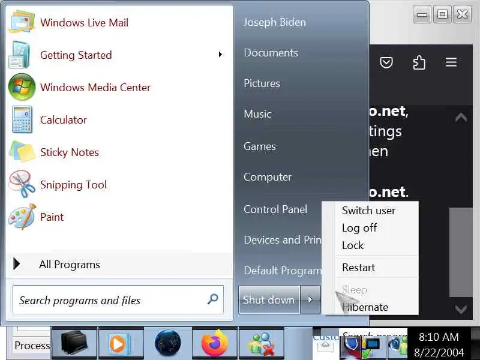Toggle the shut down options arrow
480x360 pixels.
pos(310,299)
